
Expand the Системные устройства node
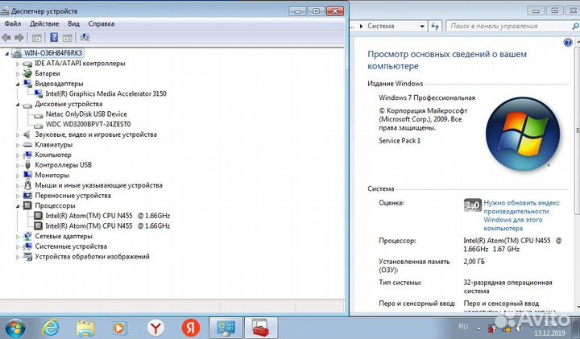coord(18,246)
